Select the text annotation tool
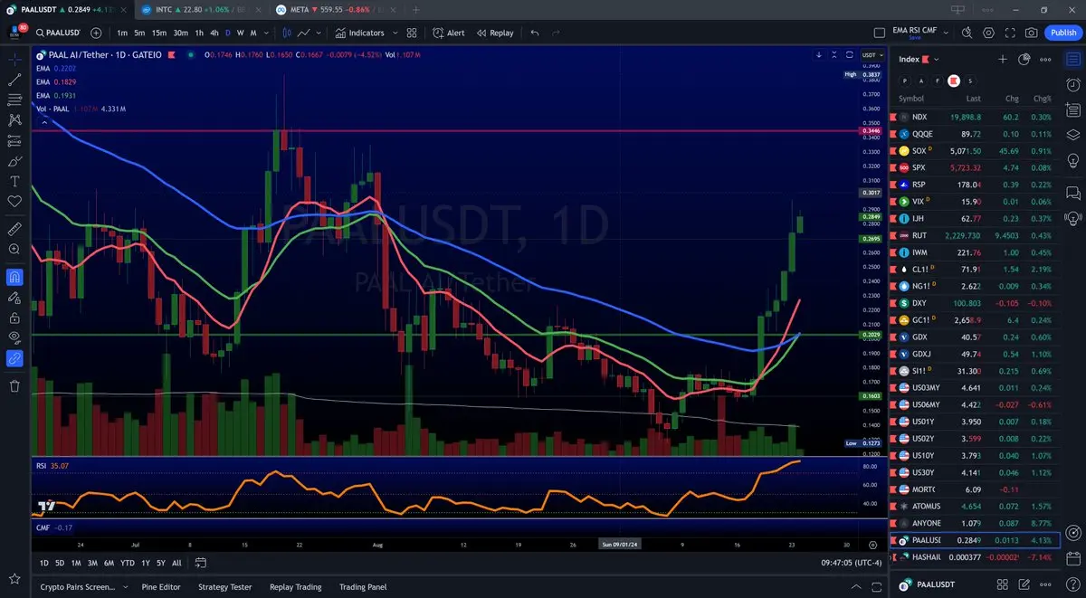Image resolution: width=1086 pixels, height=598 pixels. pyautogui.click(x=14, y=181)
